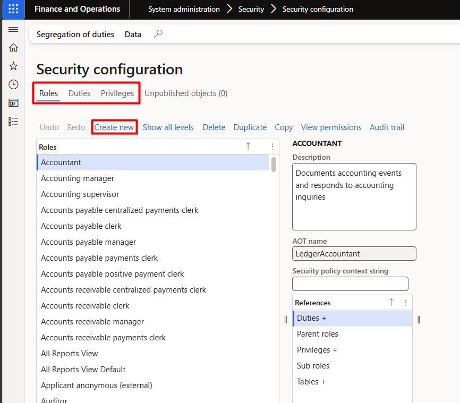The image size is (460, 403).
Task: Select the Accounts receivable clerk role
Action: tap(153, 306)
